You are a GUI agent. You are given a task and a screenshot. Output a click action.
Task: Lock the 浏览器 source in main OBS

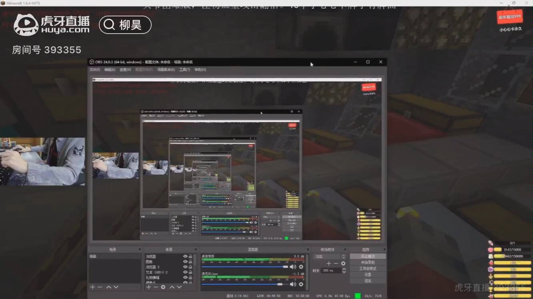190,256
